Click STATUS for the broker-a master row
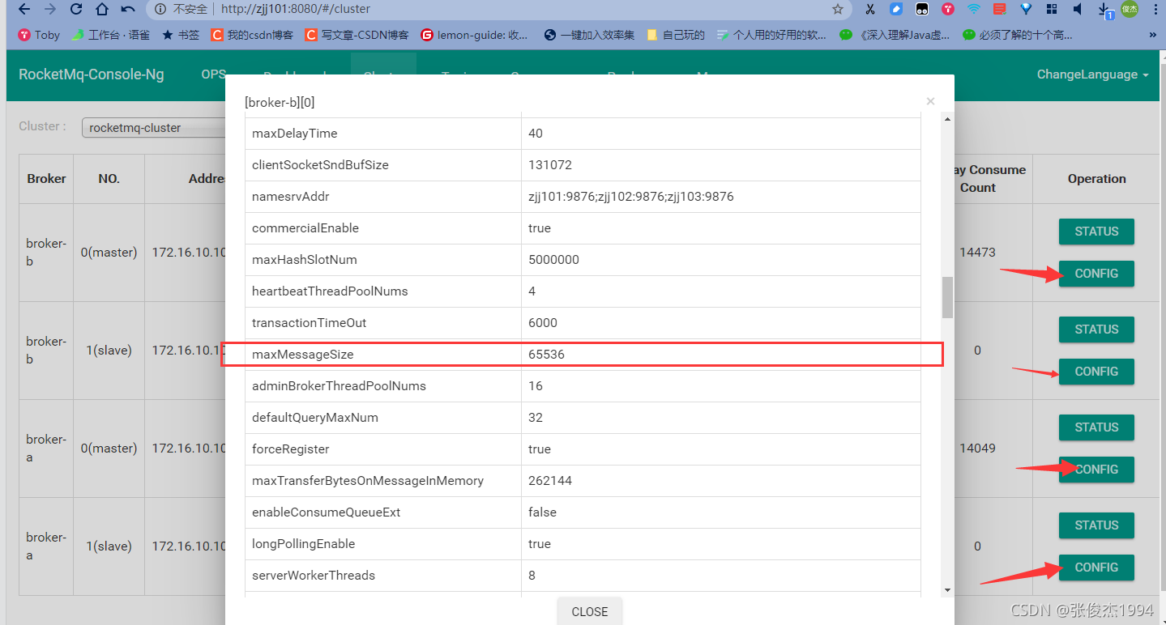This screenshot has height=625, width=1166. [1096, 427]
